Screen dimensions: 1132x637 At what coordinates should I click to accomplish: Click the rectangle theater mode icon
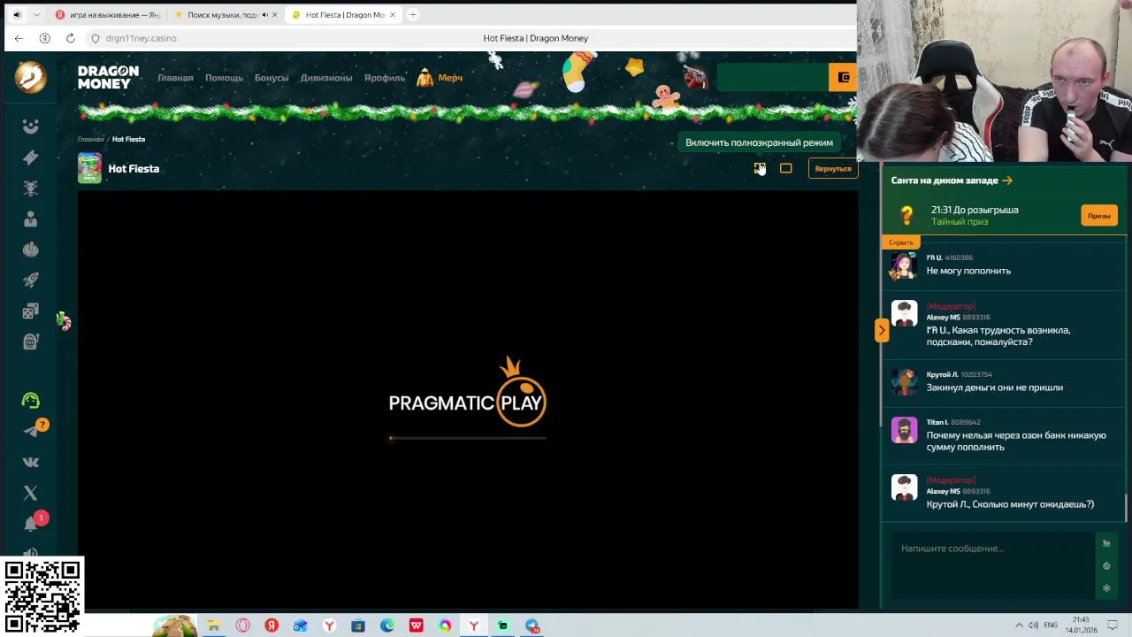pyautogui.click(x=785, y=168)
